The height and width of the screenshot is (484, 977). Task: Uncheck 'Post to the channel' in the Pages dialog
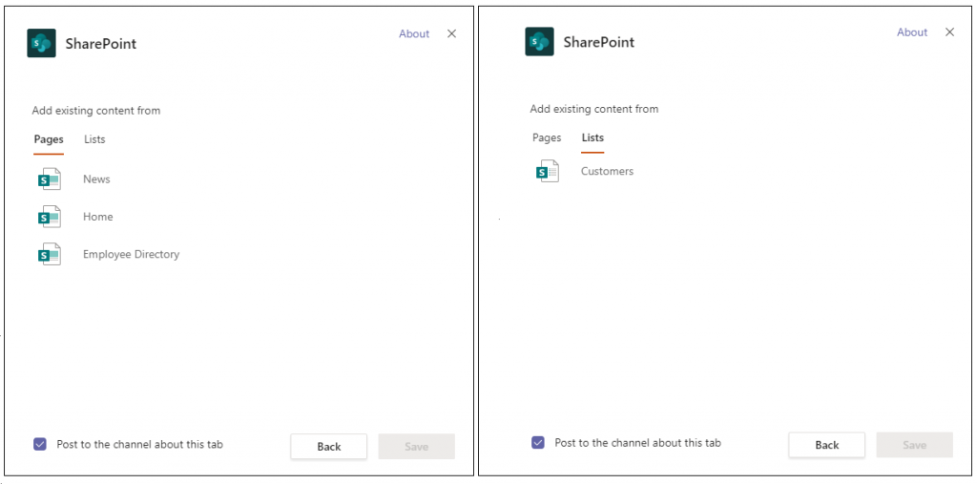click(x=40, y=444)
